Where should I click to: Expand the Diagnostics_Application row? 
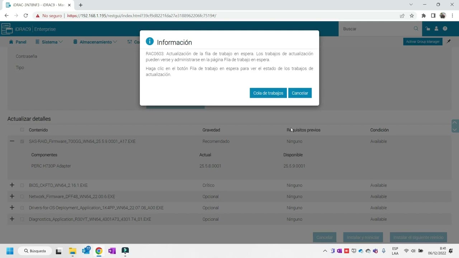pos(12,219)
